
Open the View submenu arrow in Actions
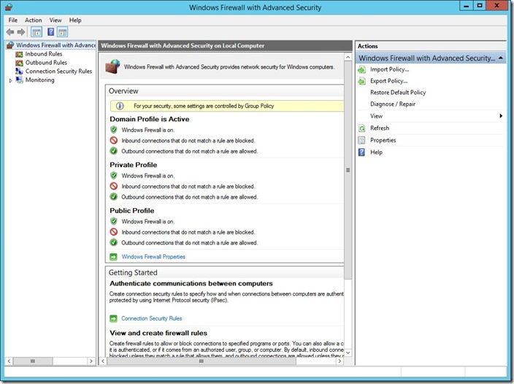pos(501,116)
